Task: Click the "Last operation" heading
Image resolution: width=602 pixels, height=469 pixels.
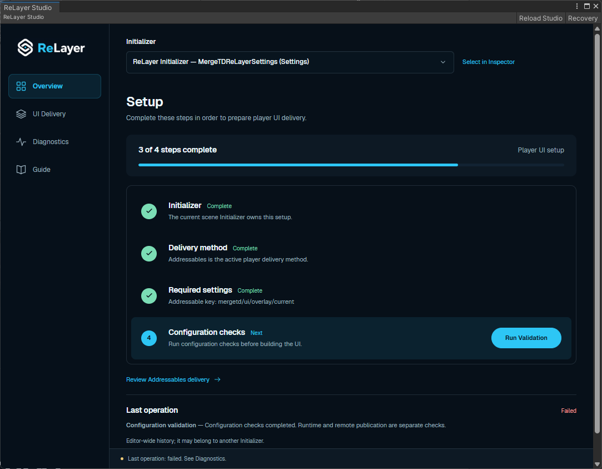Action: [x=152, y=410]
